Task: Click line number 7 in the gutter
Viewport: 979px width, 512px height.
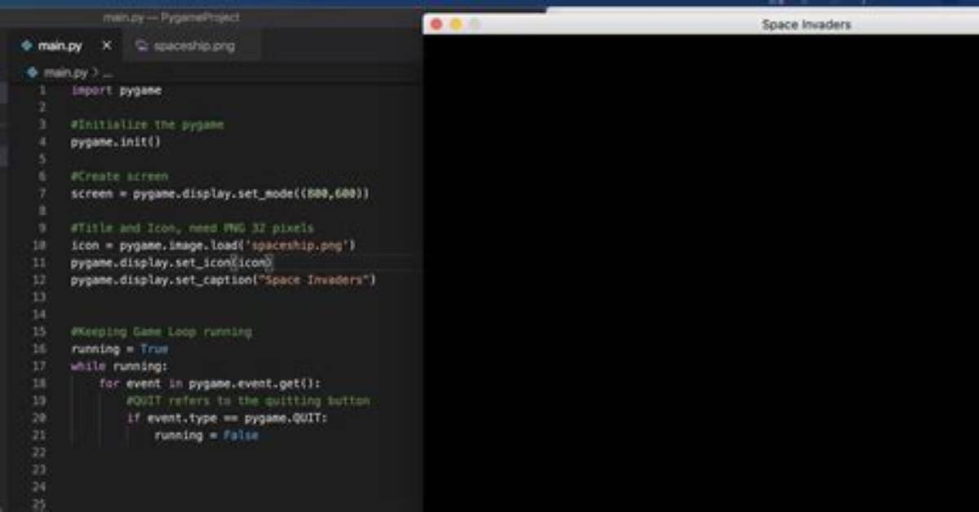Action: (x=42, y=194)
